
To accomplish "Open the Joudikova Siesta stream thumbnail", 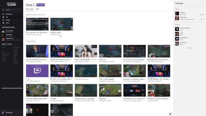I will 61,24.
